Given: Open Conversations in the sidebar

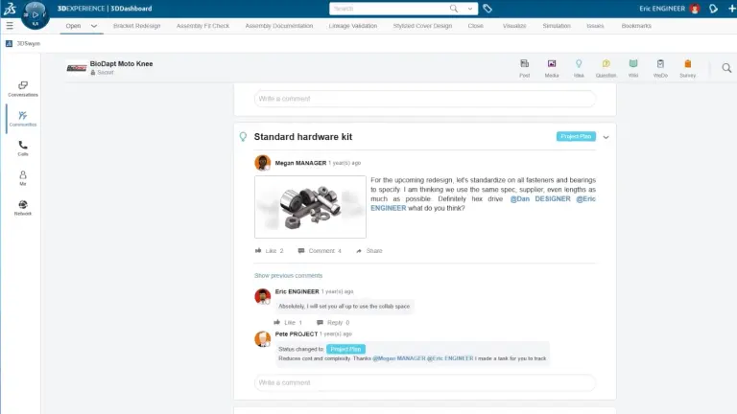Looking at the screenshot, I should (23, 89).
